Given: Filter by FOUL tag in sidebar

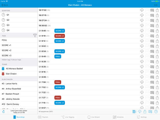Looking at the screenshot, I should click(x=19, y=40).
